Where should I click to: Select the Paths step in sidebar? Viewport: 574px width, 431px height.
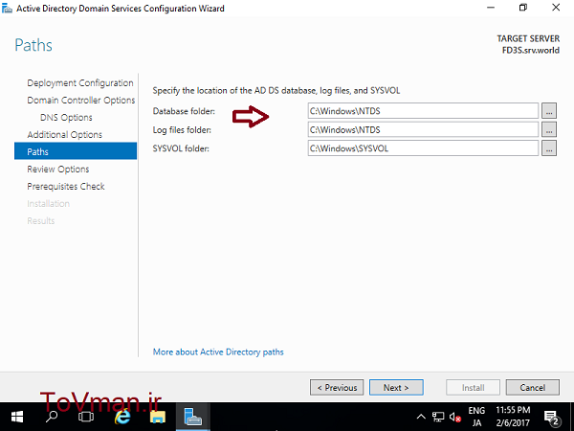coord(76,151)
